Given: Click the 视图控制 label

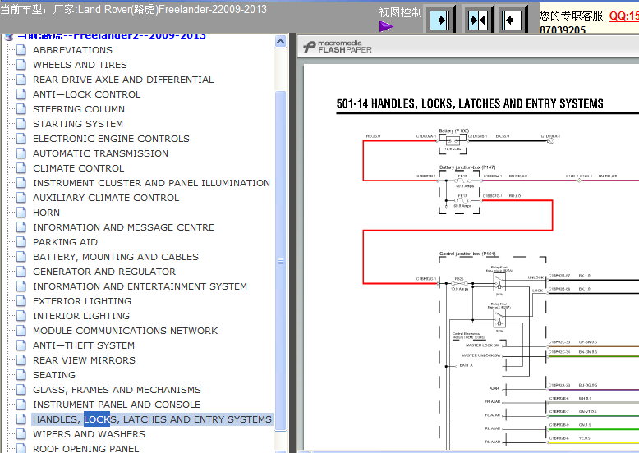Looking at the screenshot, I should [400, 12].
